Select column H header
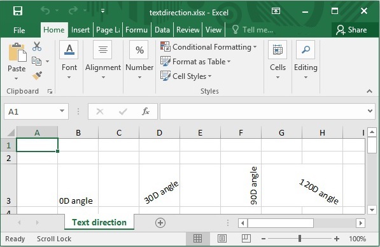Viewport: 380px width, 247px height. pyautogui.click(x=322, y=132)
